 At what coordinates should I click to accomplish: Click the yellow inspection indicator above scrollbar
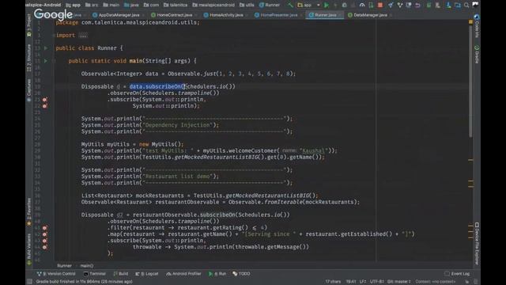470,22
